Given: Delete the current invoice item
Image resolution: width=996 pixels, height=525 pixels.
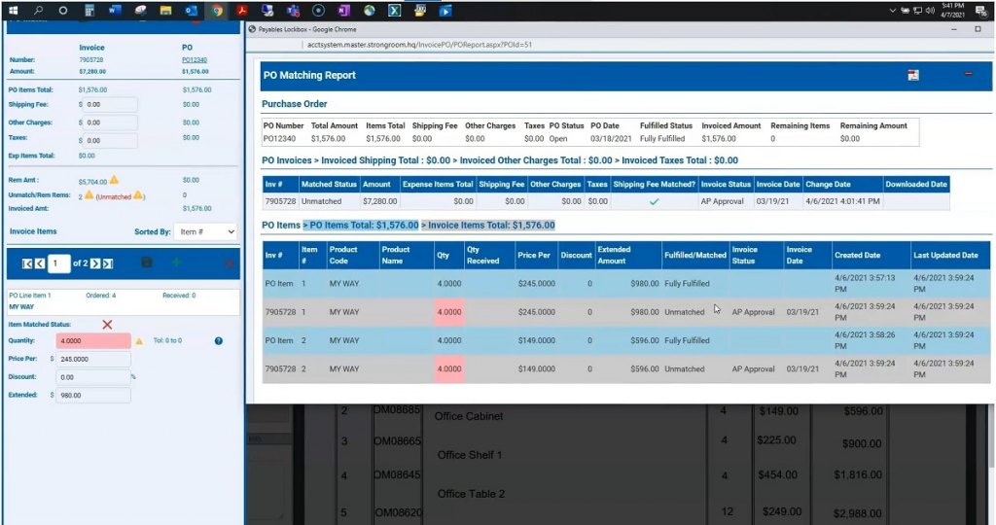Looking at the screenshot, I should [x=229, y=263].
